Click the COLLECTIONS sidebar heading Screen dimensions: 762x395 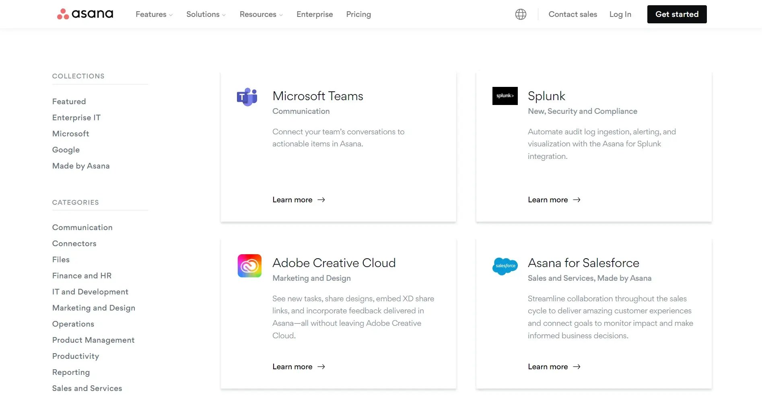pos(78,76)
